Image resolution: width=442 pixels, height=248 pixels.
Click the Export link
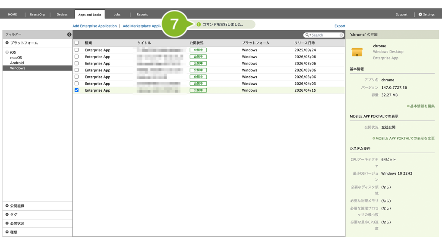(x=340, y=26)
